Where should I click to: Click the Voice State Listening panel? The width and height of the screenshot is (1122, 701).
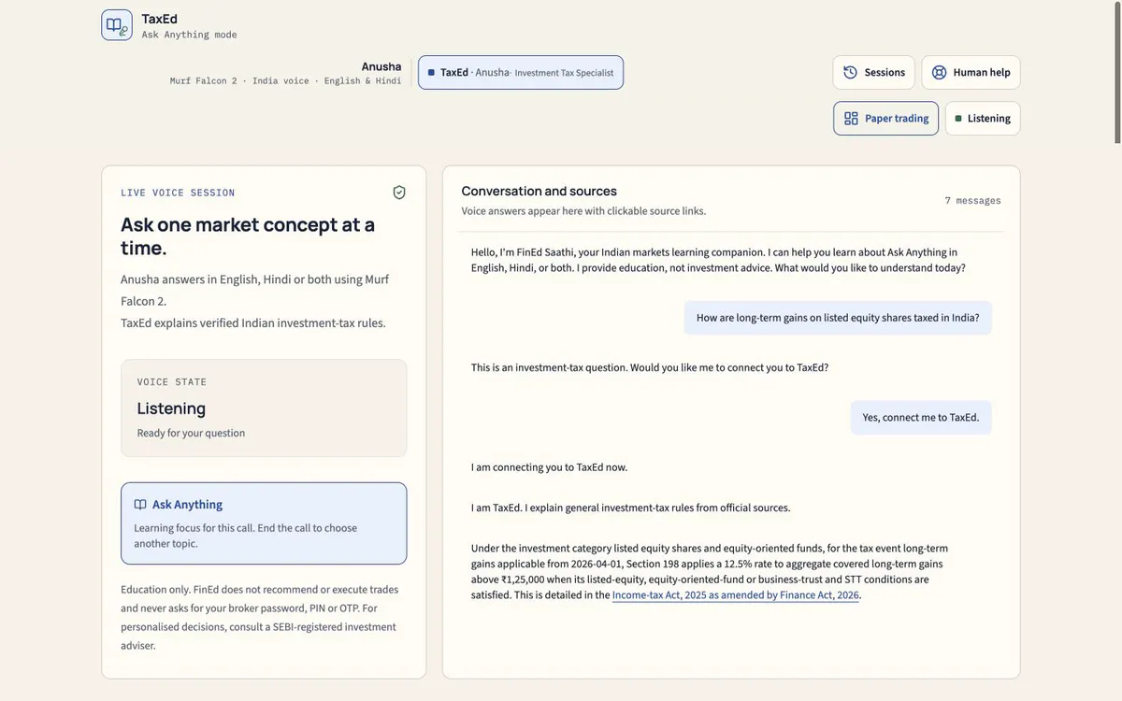(x=264, y=408)
